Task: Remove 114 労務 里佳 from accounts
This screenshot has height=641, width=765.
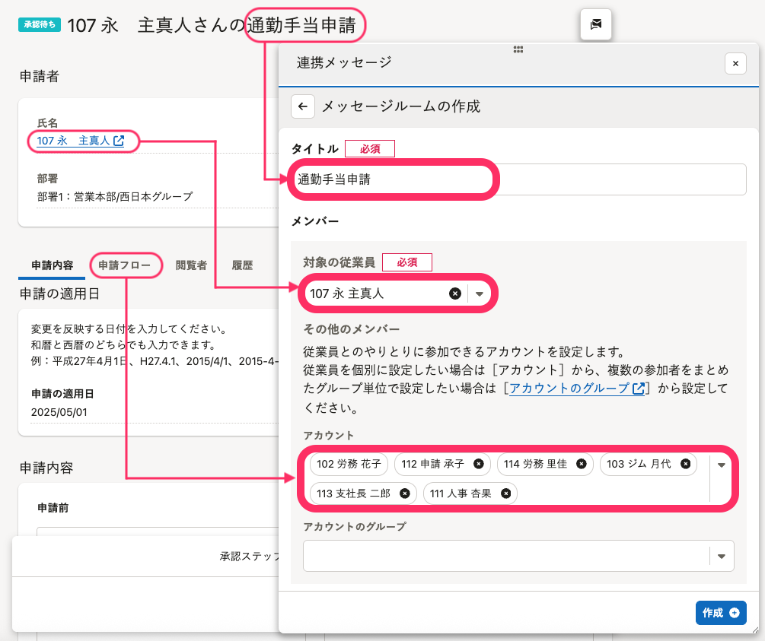Action: [581, 464]
